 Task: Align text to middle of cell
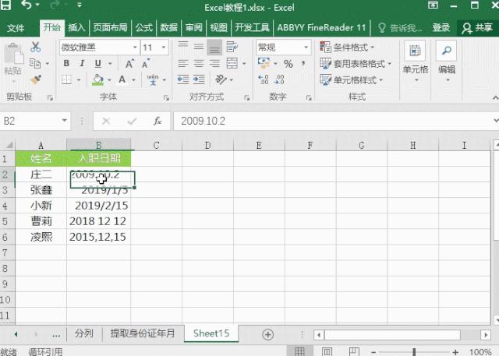pos(199,47)
